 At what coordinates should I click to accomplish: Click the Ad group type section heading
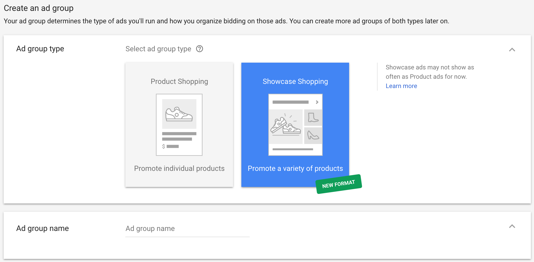click(x=40, y=49)
